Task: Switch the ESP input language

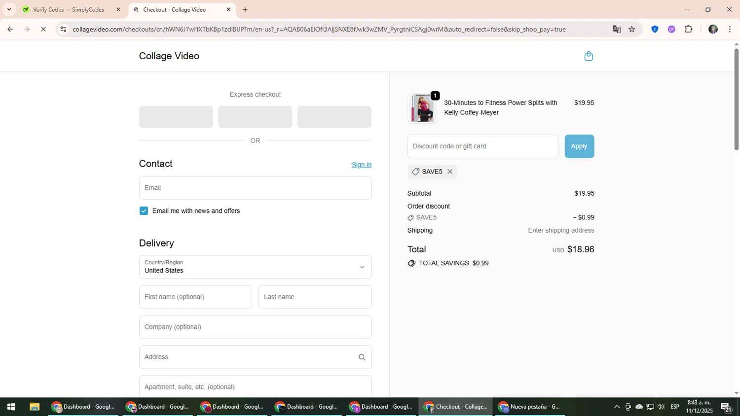Action: (675, 407)
